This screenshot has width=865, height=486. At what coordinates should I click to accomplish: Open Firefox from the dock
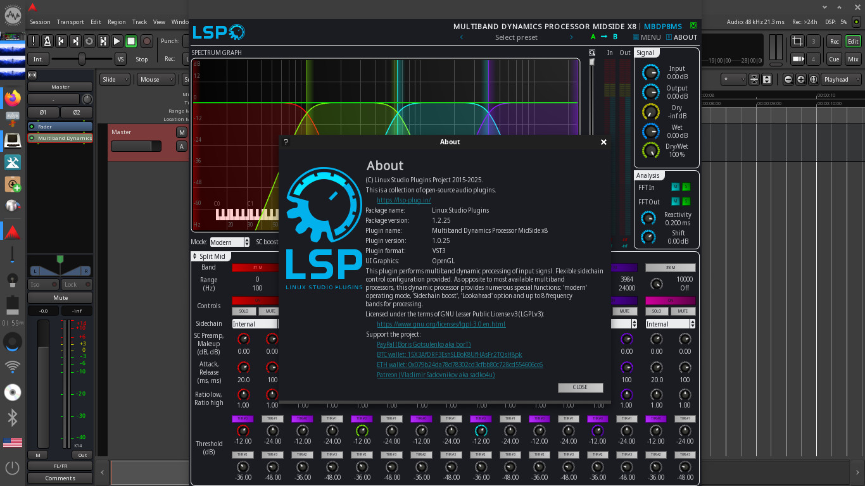pyautogui.click(x=13, y=98)
